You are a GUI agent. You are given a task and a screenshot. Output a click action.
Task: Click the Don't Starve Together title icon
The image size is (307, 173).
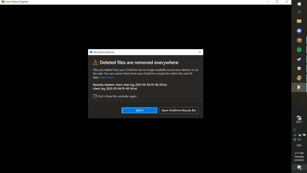pyautogui.click(x=3, y=2)
